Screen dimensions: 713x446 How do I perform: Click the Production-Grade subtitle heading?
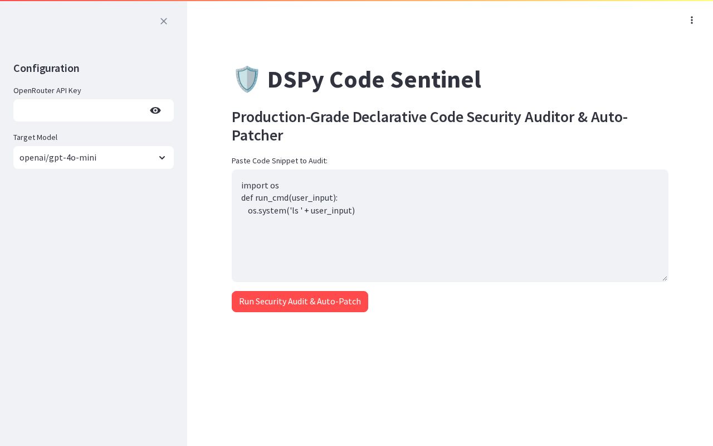point(429,126)
